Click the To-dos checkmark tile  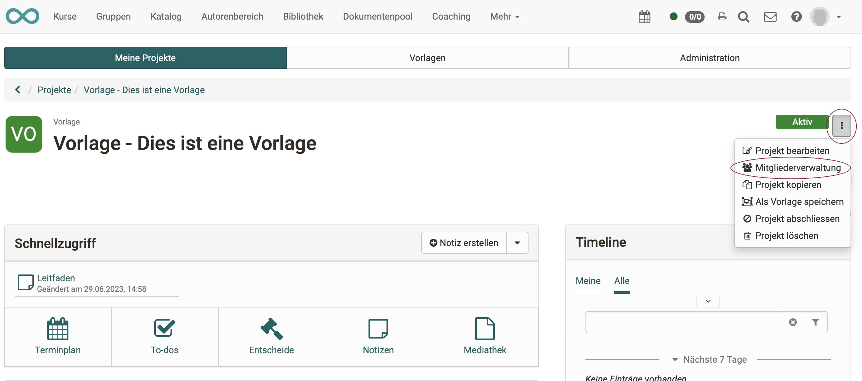(x=164, y=336)
